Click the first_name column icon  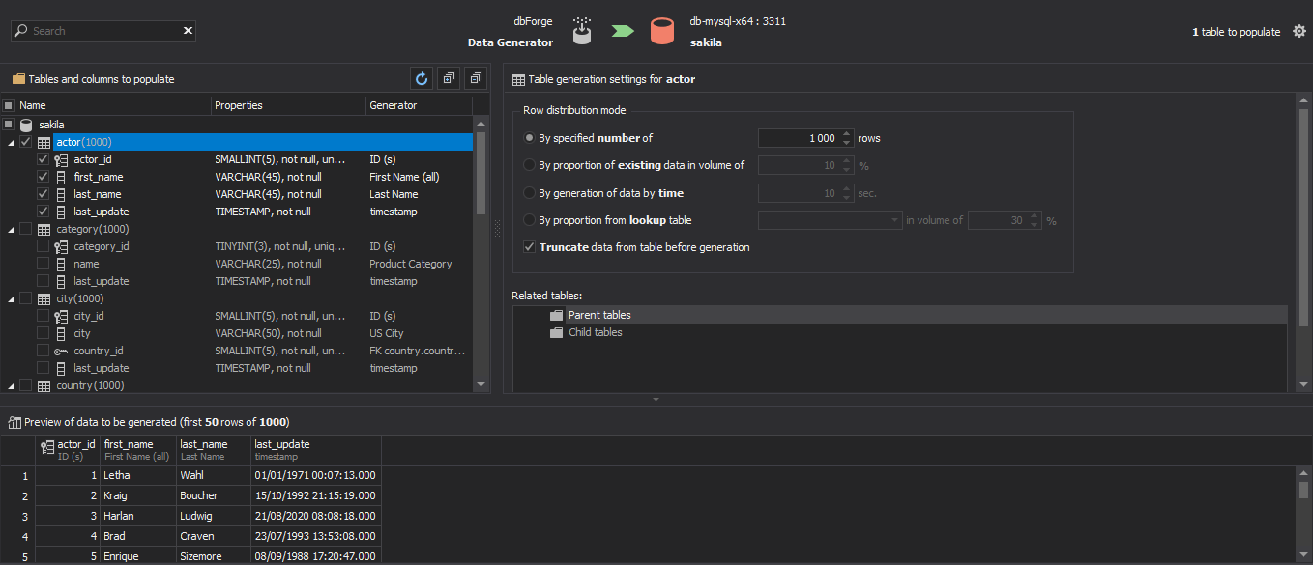tap(62, 177)
